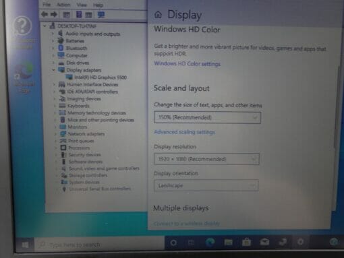Click Connect to a wireless display link

tap(187, 224)
